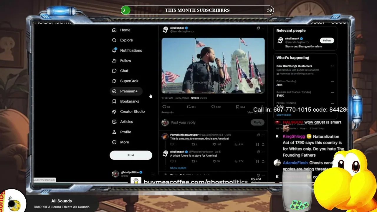Click the Explore magnifier icon
Viewport: 377px width, 212px height.
tap(114, 40)
